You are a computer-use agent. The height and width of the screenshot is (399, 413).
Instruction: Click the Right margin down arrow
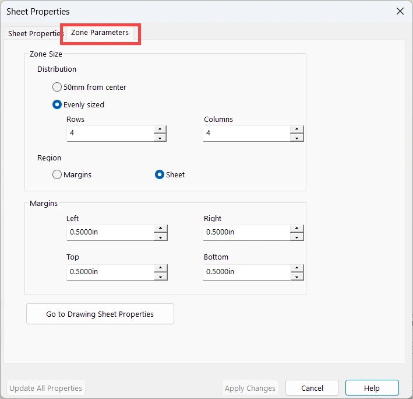pyautogui.click(x=297, y=237)
